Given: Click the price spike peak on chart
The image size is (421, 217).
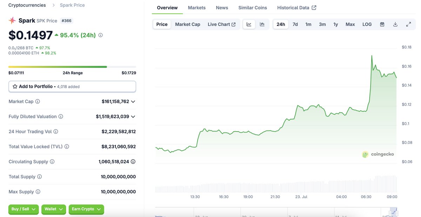Looking at the screenshot, I should [372, 55].
